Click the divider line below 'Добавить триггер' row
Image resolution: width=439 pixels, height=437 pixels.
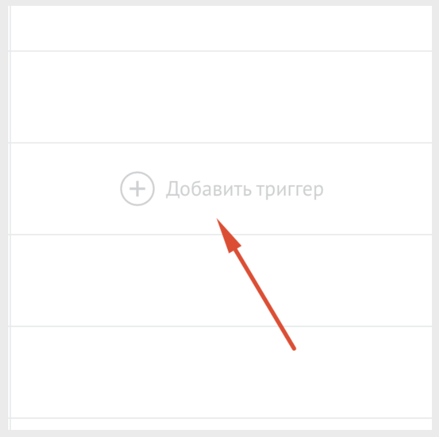tap(221, 234)
